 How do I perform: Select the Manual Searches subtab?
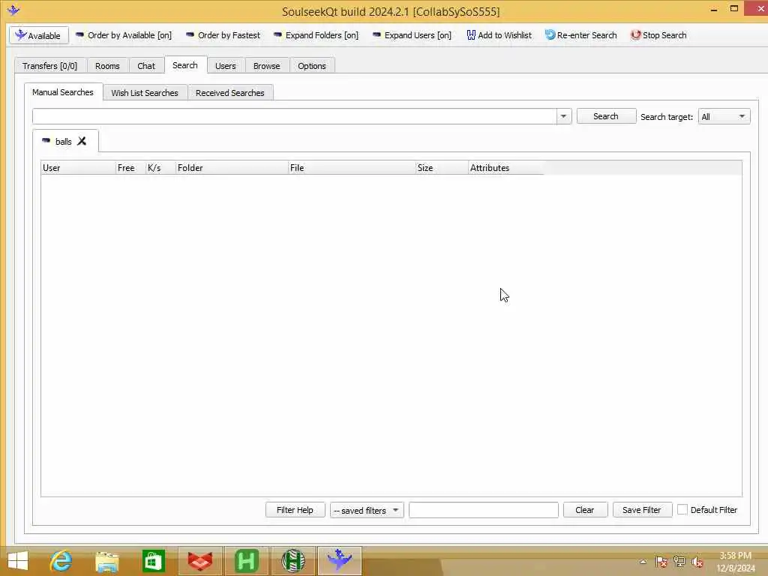63,92
